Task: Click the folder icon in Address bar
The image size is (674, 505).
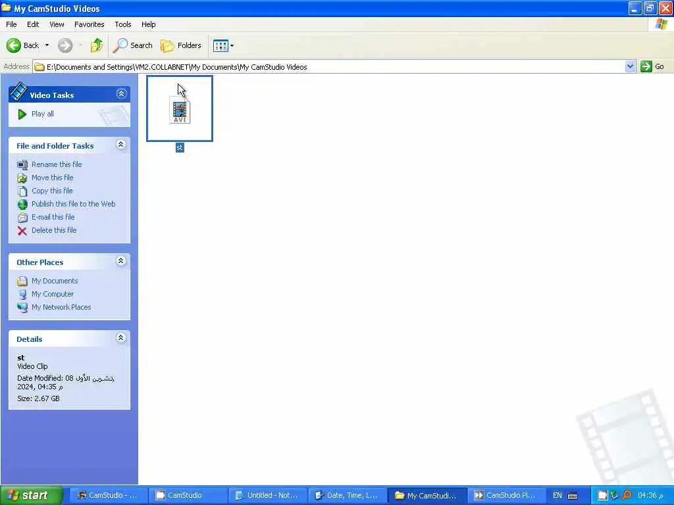Action: tap(39, 67)
